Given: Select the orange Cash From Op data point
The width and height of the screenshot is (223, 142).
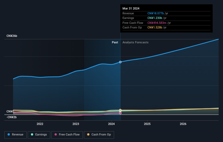Looking at the screenshot, I should point(120,110).
